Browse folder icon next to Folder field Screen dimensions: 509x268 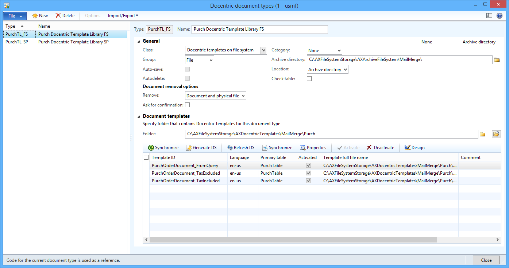point(482,134)
